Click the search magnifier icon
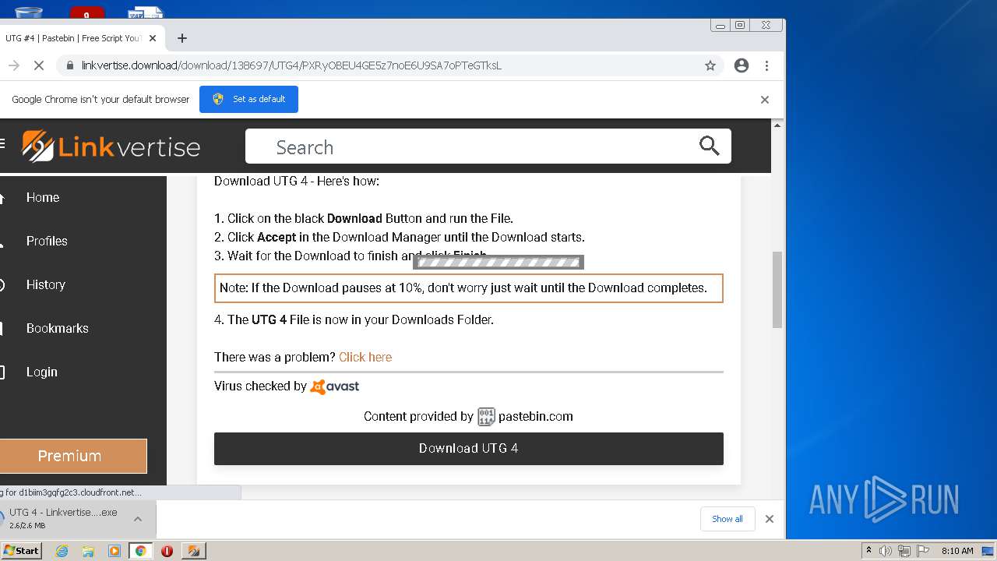The height and width of the screenshot is (561, 997). (709, 146)
